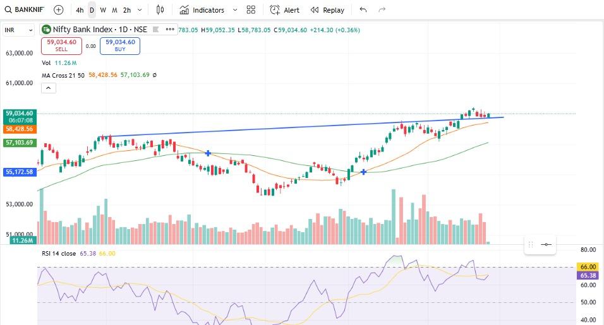Viewport: 604px width, 325px height.
Task: Undo the last chart action
Action: tap(363, 10)
